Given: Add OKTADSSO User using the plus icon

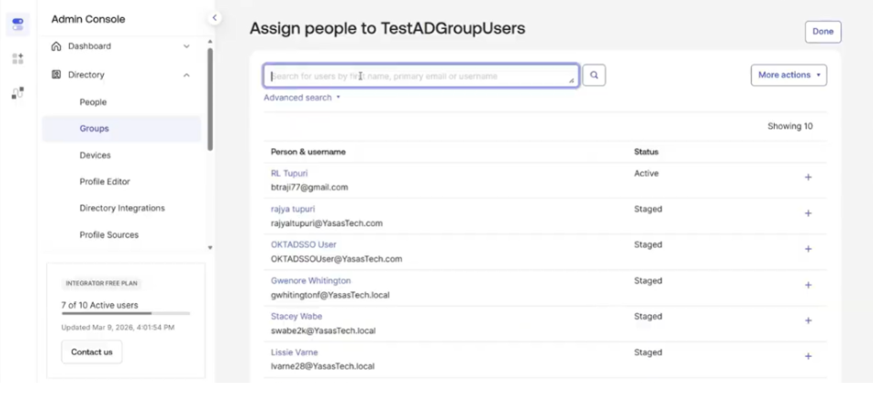Looking at the screenshot, I should (x=808, y=250).
